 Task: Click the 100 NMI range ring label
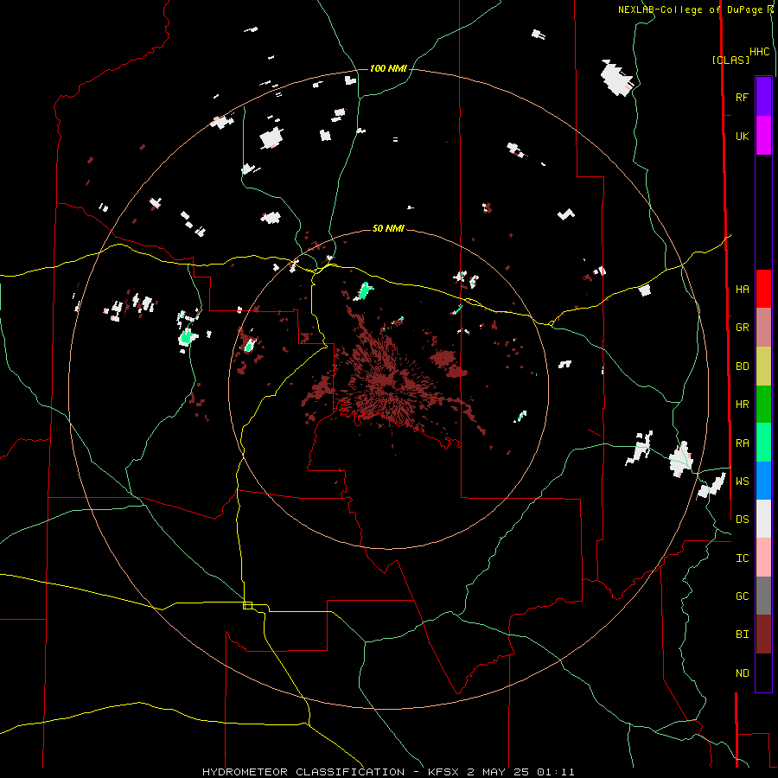[388, 68]
